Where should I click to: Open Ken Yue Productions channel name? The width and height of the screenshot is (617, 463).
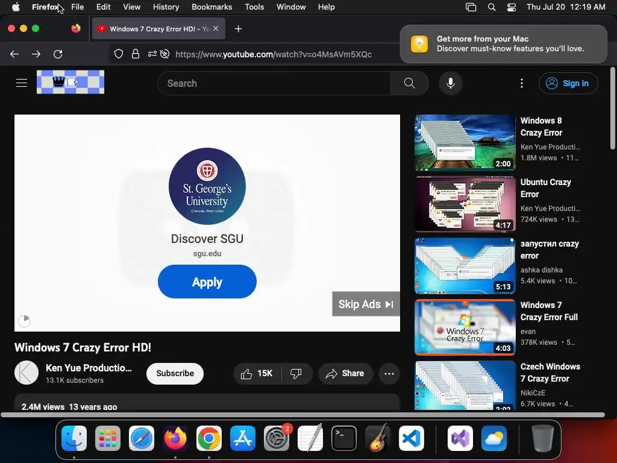[89, 368]
